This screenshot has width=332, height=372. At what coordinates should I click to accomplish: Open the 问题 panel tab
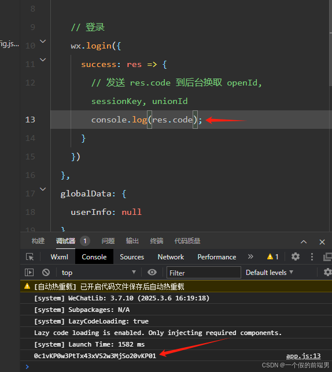pyautogui.click(x=108, y=241)
